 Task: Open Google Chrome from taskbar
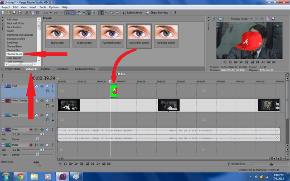click(x=20, y=176)
